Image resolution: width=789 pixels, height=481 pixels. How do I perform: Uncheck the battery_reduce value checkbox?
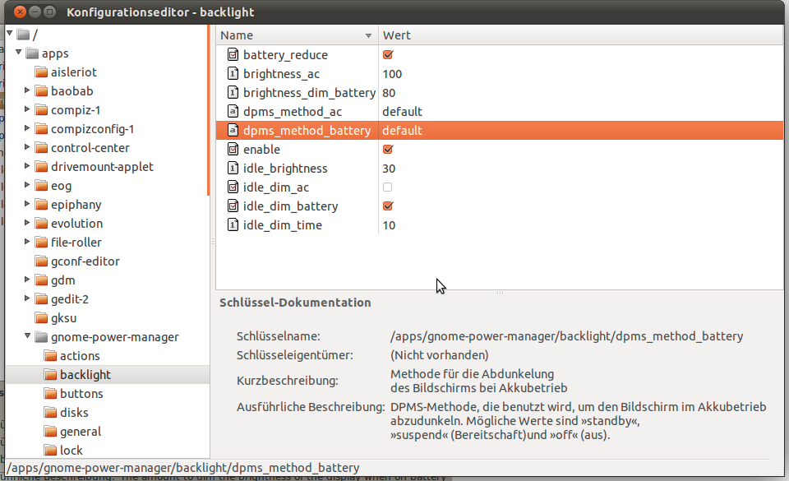[387, 54]
